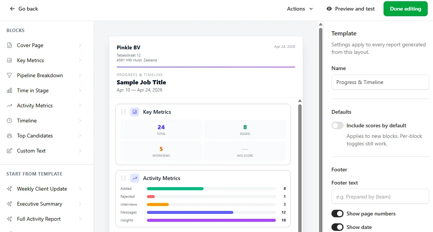Click the outer canvas scrollbar up arrow
This screenshot has height=232, width=433.
click(x=321, y=24)
